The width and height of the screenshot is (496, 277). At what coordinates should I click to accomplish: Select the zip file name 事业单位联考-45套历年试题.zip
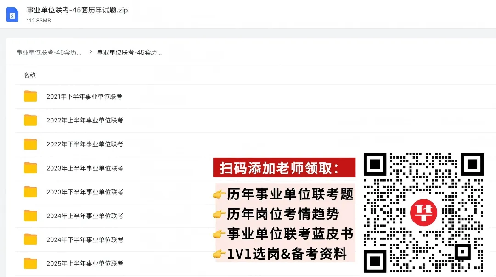click(x=77, y=10)
